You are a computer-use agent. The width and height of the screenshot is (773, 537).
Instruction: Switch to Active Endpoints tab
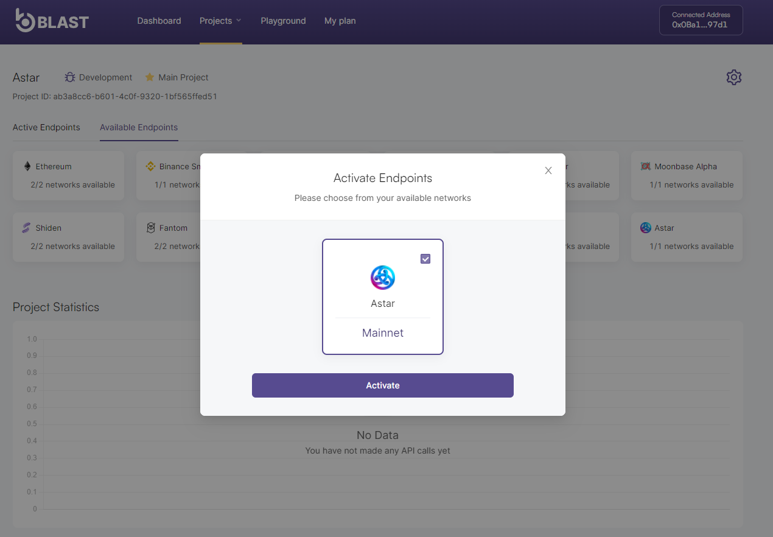(46, 127)
